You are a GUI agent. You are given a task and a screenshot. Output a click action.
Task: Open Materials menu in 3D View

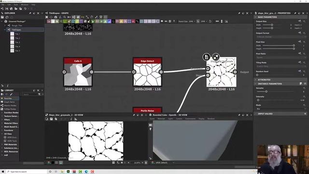pos(161,119)
